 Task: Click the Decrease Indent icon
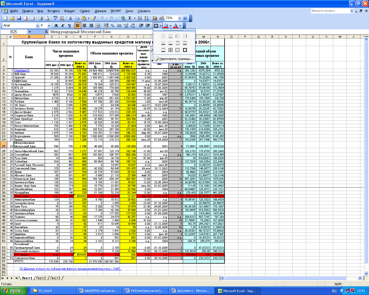click(141, 26)
